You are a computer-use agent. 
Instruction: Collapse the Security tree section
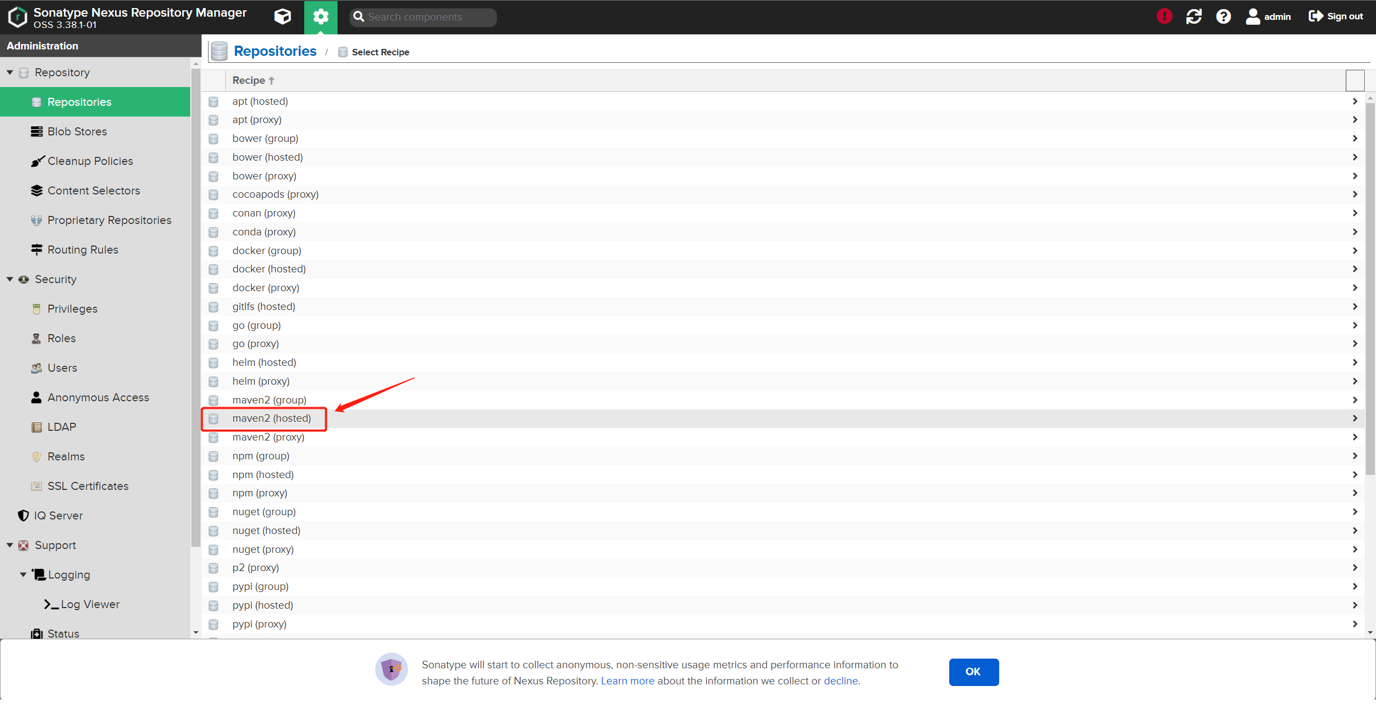[x=10, y=279]
